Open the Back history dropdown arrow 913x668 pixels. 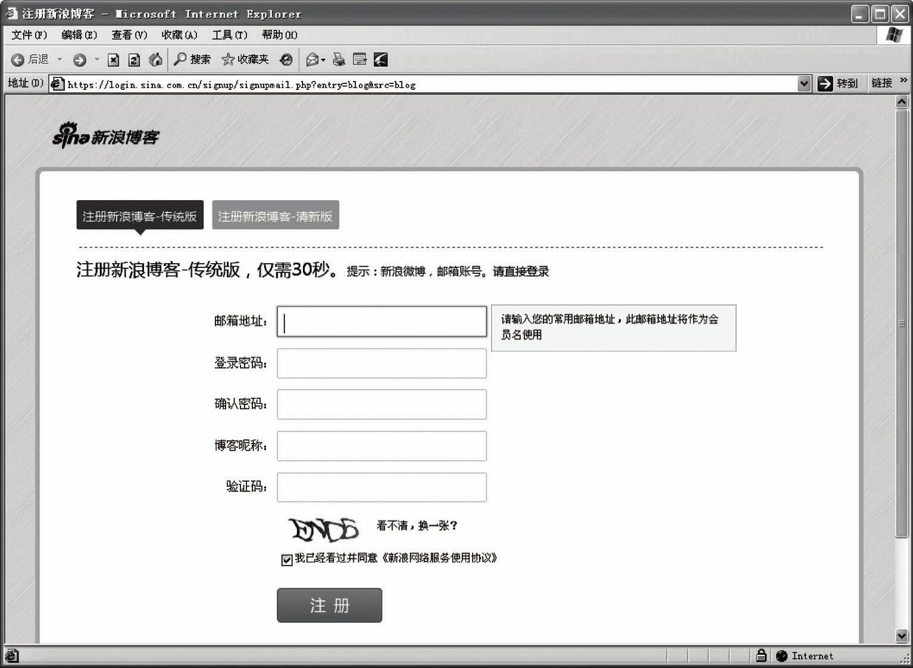(60, 60)
